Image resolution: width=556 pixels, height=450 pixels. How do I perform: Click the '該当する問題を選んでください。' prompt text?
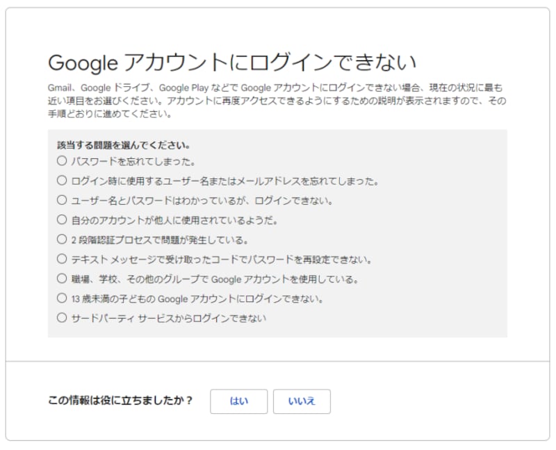(x=124, y=146)
